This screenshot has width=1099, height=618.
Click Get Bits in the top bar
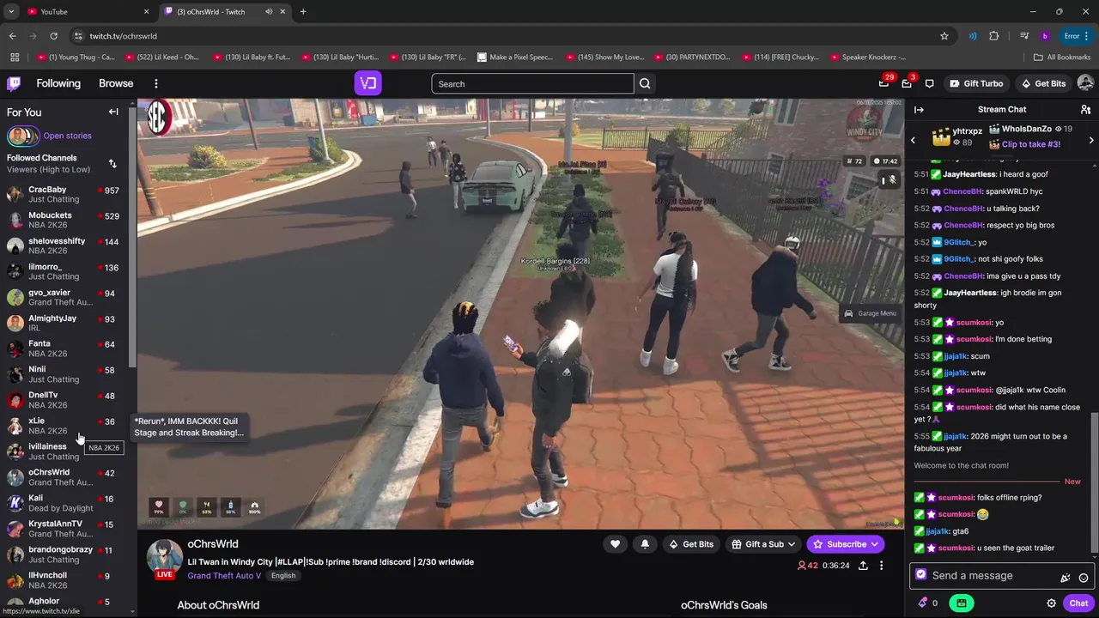[1043, 83]
